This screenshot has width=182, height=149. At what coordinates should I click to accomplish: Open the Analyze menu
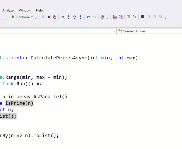[x=8, y=10]
